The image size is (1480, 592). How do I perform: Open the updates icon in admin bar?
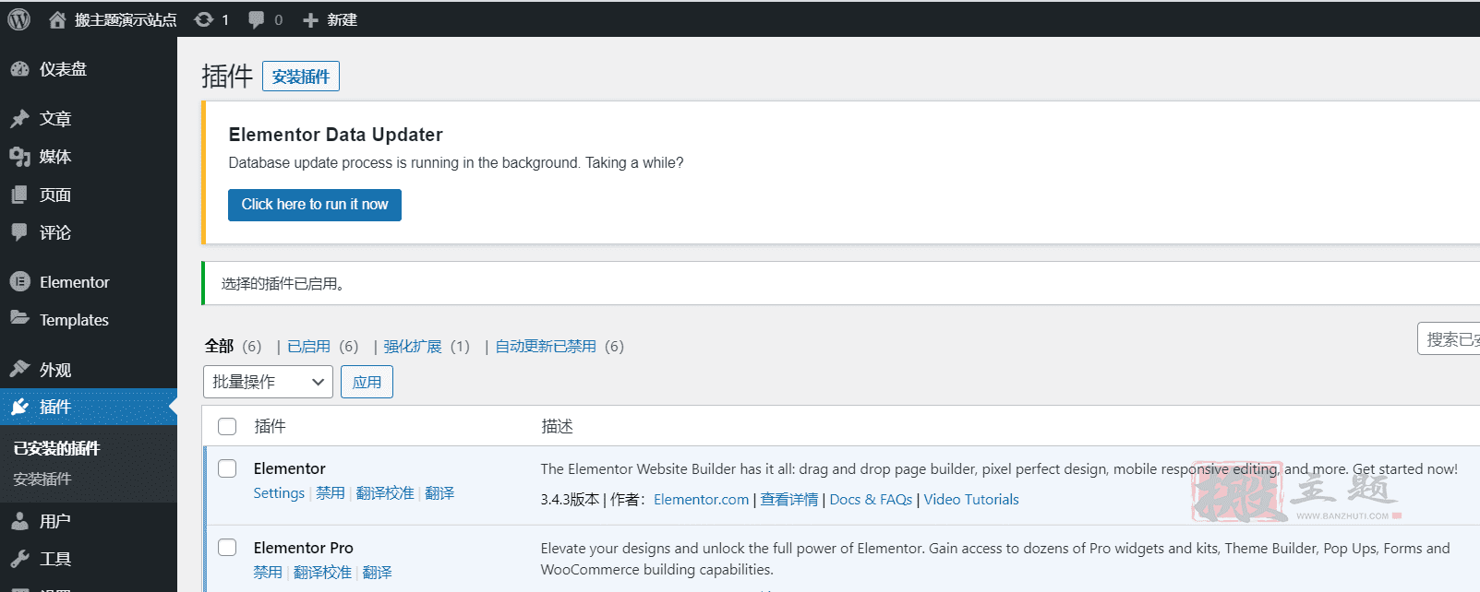click(x=204, y=19)
